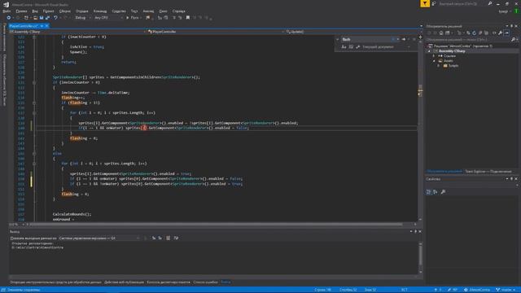Screen dimensions: 521x293
Task: Click the Navigate Backward toolbar icon
Action: click(x=9, y=18)
